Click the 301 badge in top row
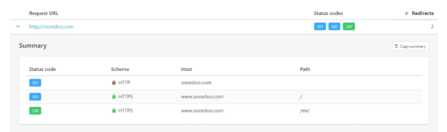This screenshot has width=447, height=132. (x=320, y=27)
